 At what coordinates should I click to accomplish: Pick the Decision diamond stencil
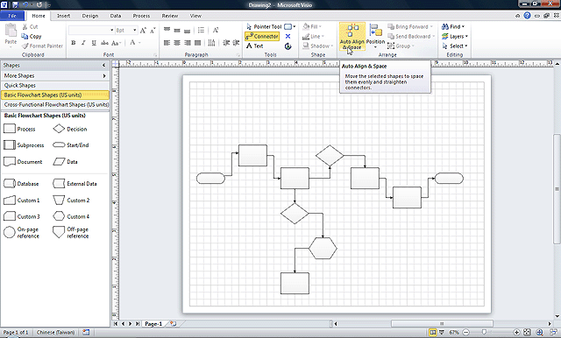point(70,129)
